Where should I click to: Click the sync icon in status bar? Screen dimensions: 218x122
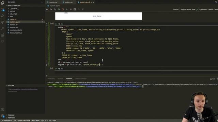pyautogui.click(x=15, y=121)
